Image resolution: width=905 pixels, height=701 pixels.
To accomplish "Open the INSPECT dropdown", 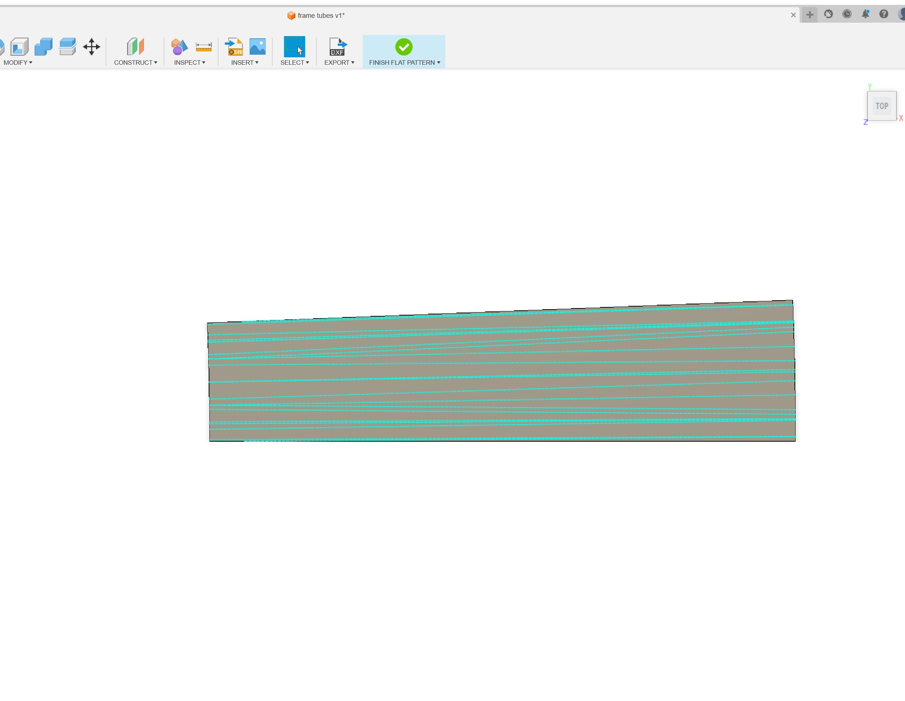I will coord(189,63).
